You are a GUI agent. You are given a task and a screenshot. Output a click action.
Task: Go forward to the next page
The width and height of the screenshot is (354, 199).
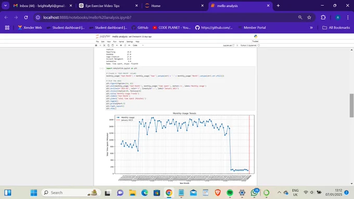pos(16,17)
